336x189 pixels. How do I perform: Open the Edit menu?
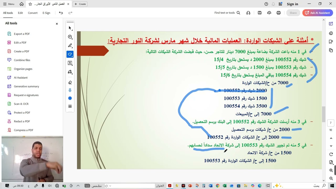click(x=20, y=13)
